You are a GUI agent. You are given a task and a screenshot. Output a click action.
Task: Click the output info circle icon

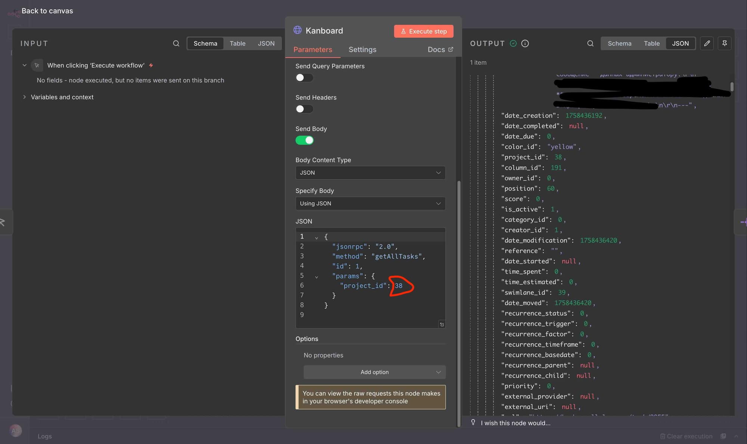(525, 44)
